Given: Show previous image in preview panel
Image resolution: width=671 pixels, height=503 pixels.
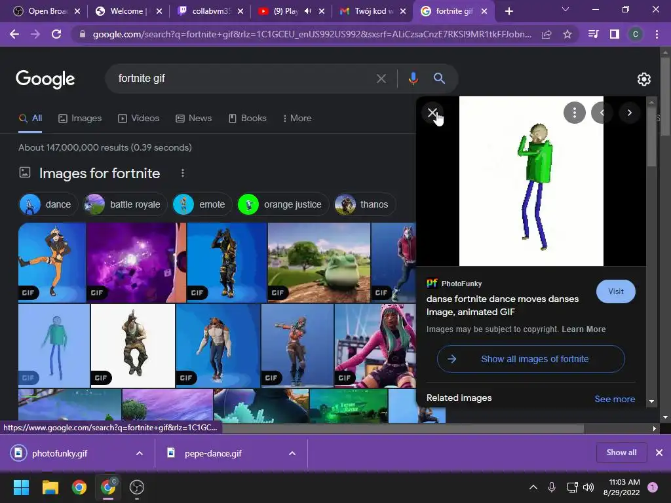Looking at the screenshot, I should pyautogui.click(x=602, y=113).
